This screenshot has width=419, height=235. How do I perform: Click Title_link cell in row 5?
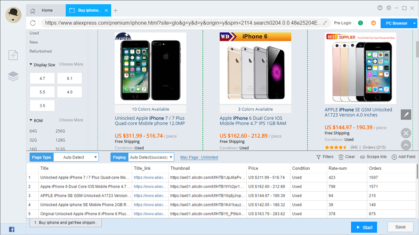[x=150, y=214]
